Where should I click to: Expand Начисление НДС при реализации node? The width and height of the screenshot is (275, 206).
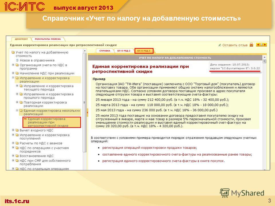point(13,73)
